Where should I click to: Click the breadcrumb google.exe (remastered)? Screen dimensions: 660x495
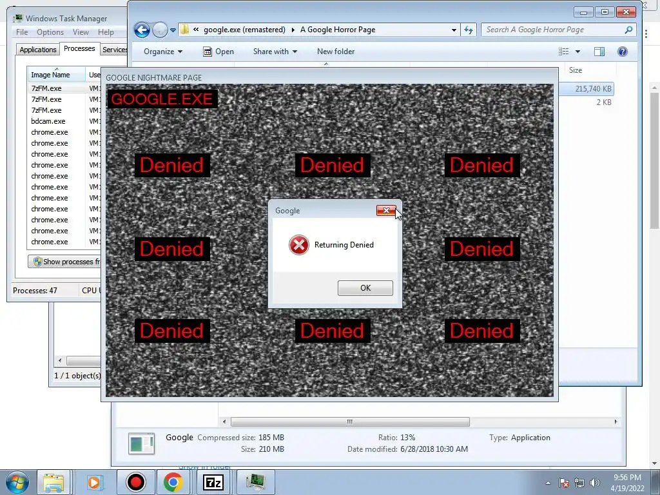click(244, 30)
